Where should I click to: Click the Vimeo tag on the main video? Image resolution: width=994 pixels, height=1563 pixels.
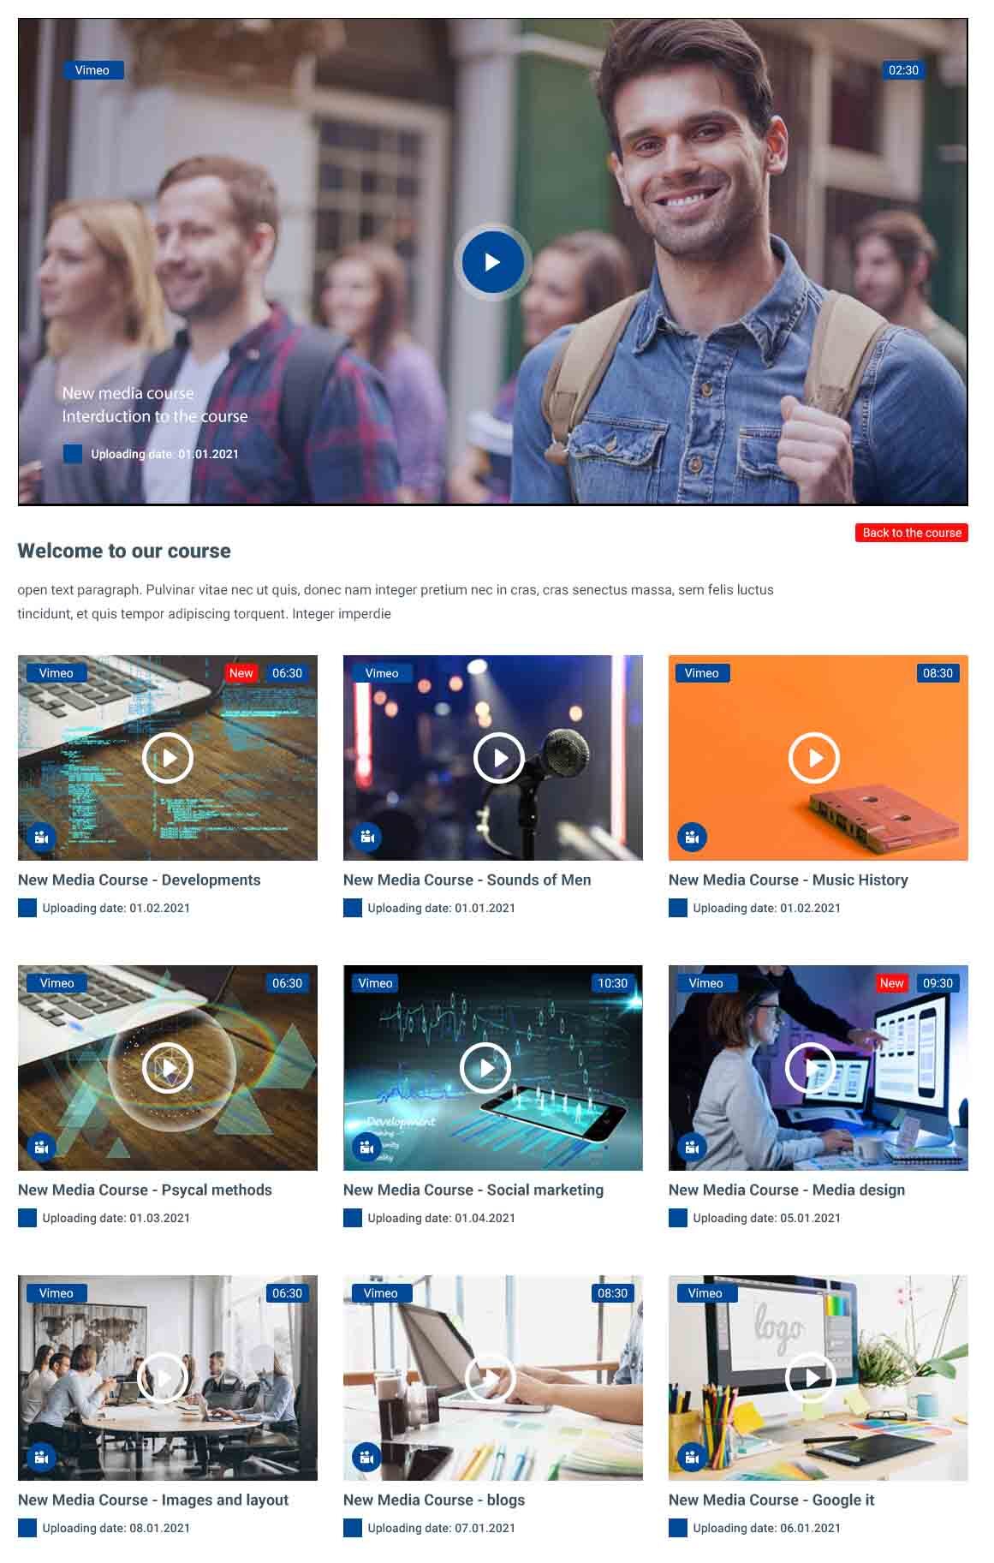(92, 70)
